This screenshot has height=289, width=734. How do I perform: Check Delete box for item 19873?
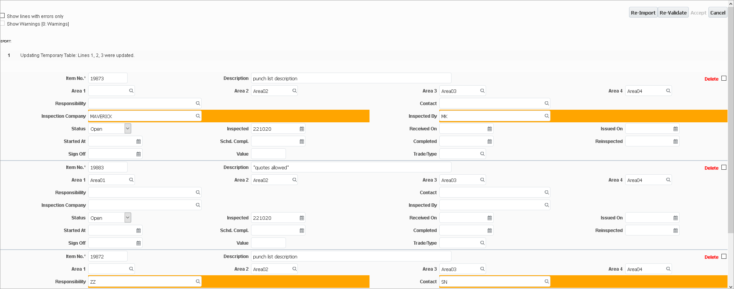pos(724,78)
